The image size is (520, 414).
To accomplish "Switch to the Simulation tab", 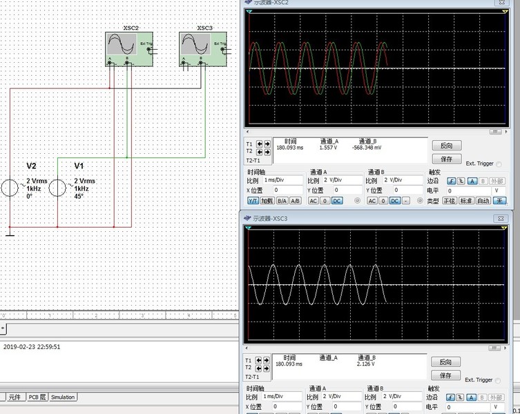I will coord(63,397).
